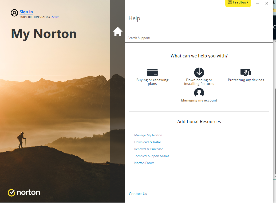This screenshot has width=276, height=203.
Task: Open Managing my account topic
Action: (199, 100)
